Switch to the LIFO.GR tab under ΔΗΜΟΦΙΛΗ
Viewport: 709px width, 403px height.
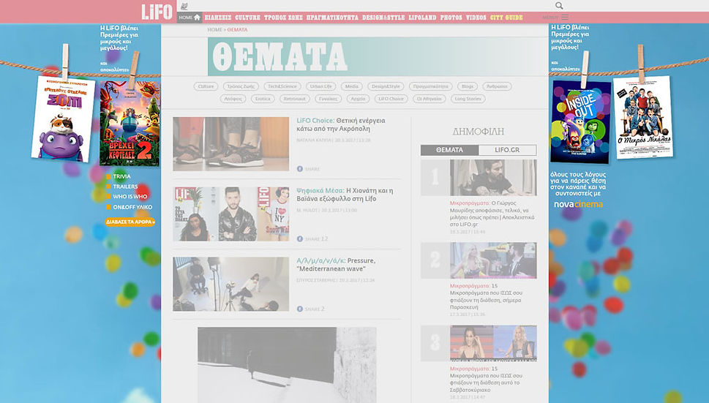tap(507, 150)
